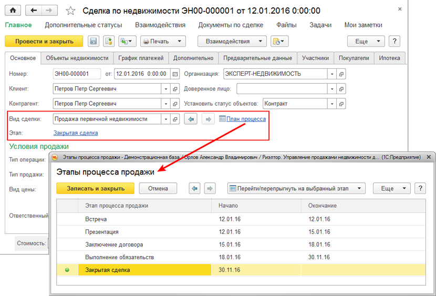
Task: Select the Закрытая сделка table row
Action: point(241,270)
